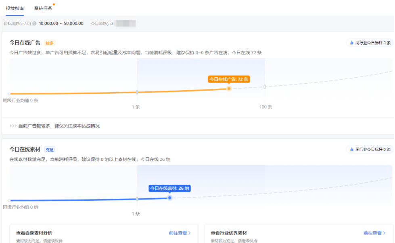Expand the 当前广告数较多 suggestion arrows
395x243 pixels.
click(x=13, y=126)
